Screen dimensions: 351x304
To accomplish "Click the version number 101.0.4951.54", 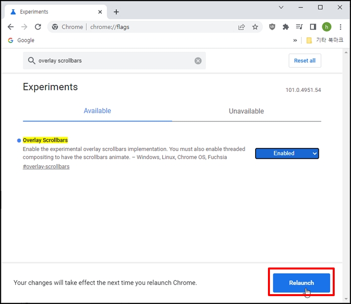I will coord(303,90).
